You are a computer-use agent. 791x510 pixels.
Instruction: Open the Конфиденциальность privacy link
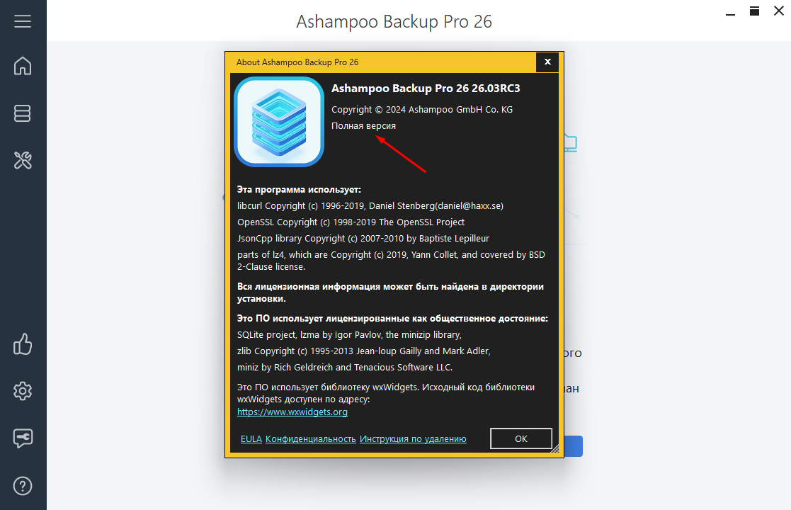[x=311, y=439]
